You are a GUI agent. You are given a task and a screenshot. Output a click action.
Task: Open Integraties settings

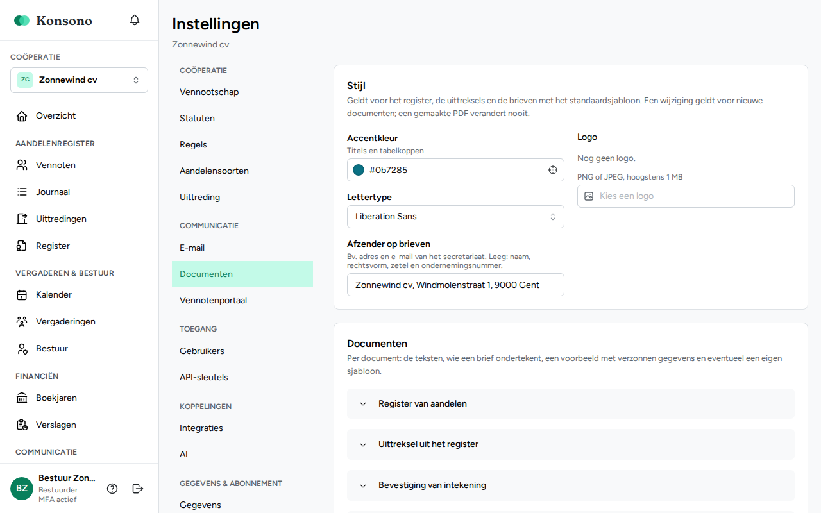[x=242, y=428]
